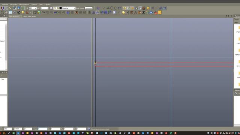The width and height of the screenshot is (240, 135).
Task: Open the line type swatch selector
Action: (x=89, y=8)
